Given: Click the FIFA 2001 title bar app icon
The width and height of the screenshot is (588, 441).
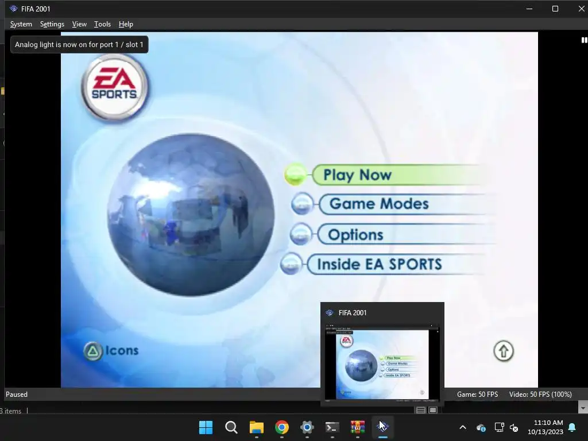Looking at the screenshot, I should [14, 9].
